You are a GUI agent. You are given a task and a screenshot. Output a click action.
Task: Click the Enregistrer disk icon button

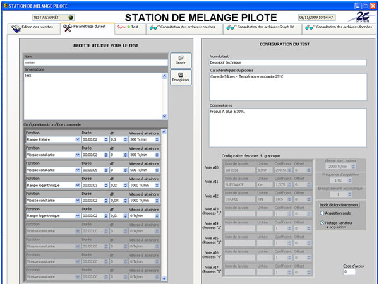pyautogui.click(x=180, y=78)
